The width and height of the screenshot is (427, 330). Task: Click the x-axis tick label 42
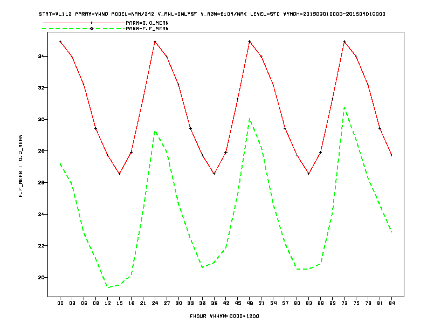pos(226,303)
